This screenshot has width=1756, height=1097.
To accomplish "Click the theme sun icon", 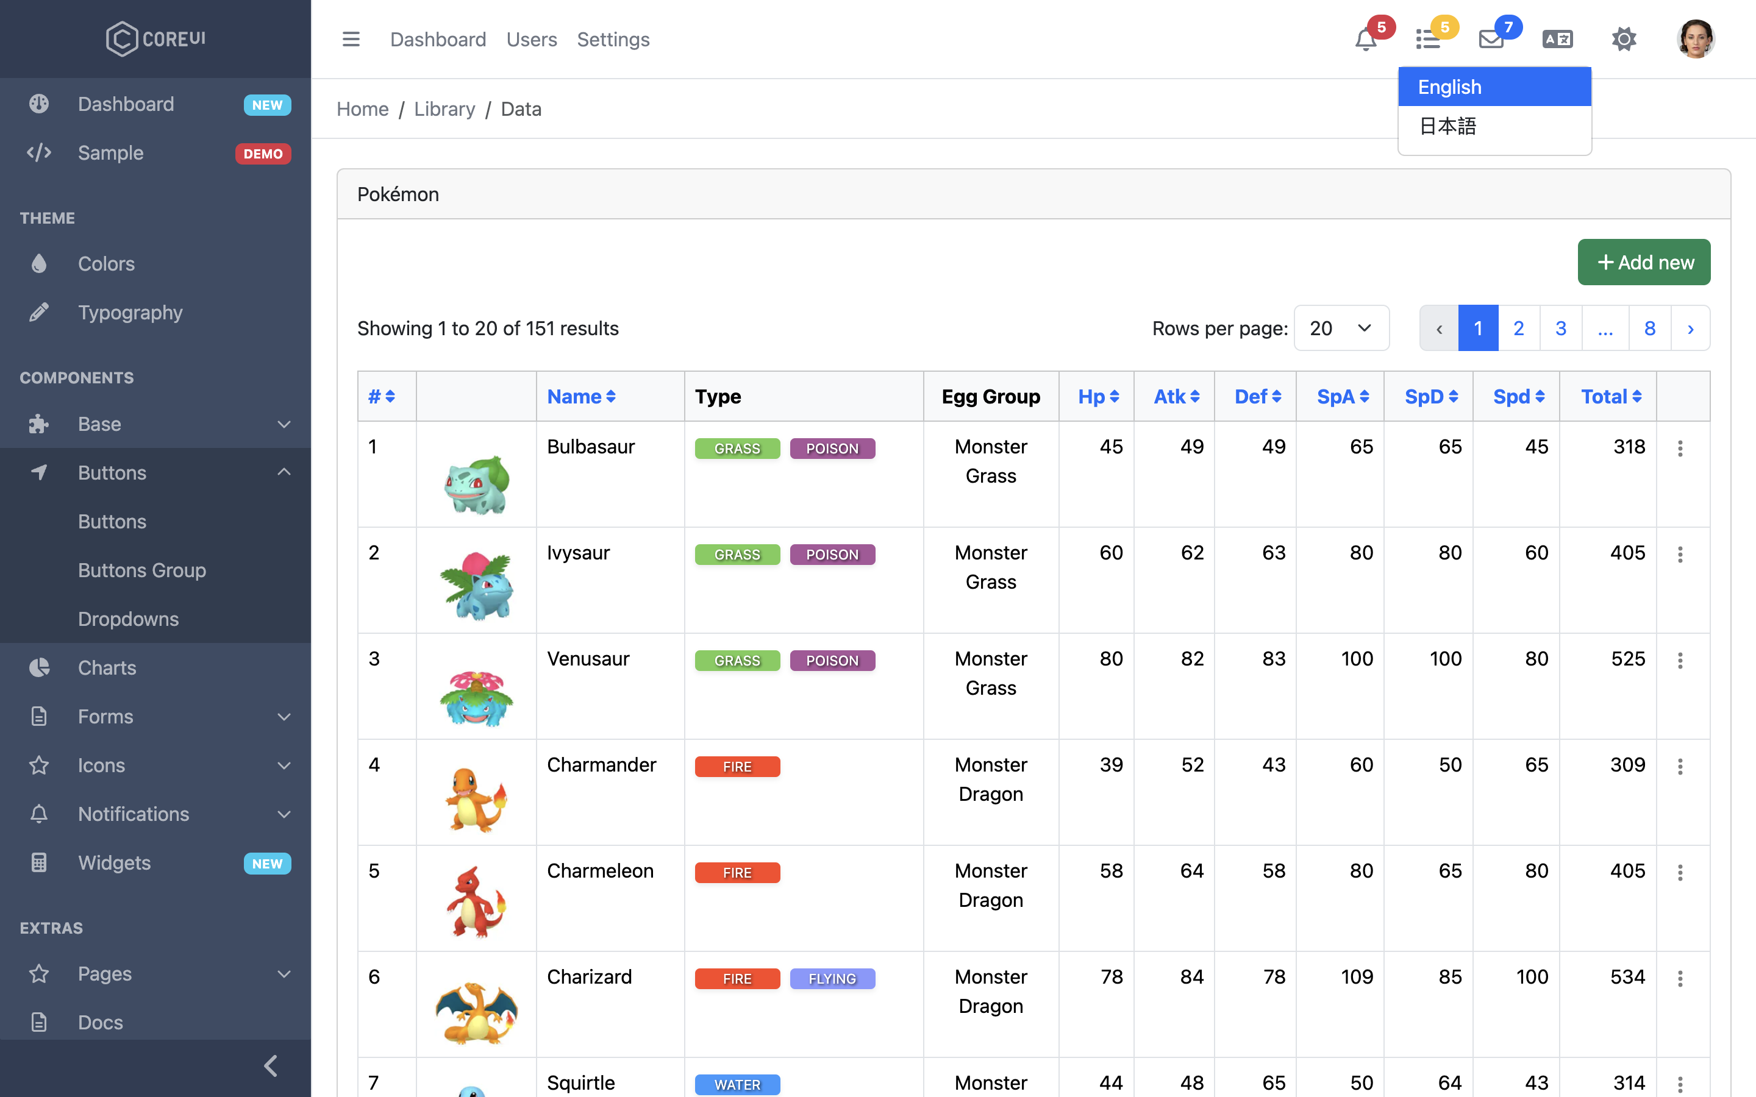I will tap(1624, 39).
